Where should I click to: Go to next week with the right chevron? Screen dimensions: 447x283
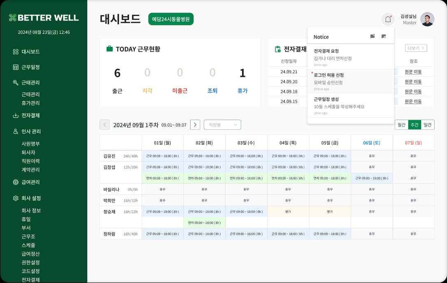[x=195, y=124]
